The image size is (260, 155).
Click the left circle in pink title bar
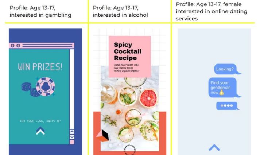click(x=13, y=46)
